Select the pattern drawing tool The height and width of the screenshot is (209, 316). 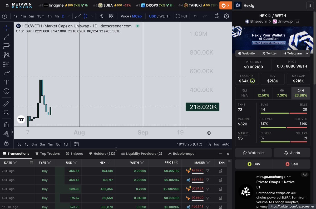(6, 55)
